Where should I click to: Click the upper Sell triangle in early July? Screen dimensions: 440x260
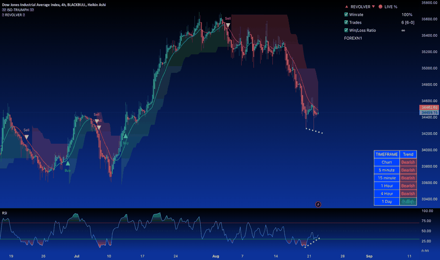click(x=96, y=121)
